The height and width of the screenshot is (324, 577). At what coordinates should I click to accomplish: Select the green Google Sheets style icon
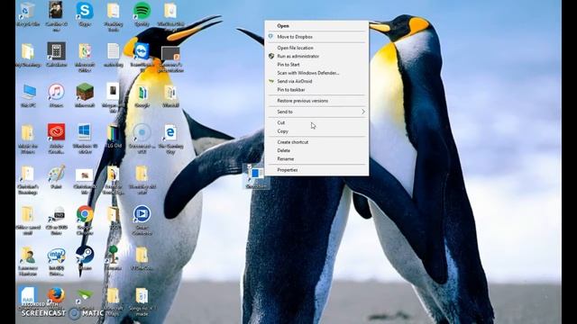click(x=142, y=93)
